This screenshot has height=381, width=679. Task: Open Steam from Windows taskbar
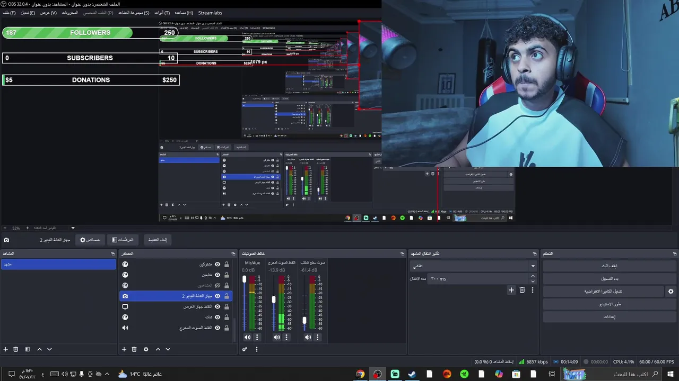tap(412, 374)
